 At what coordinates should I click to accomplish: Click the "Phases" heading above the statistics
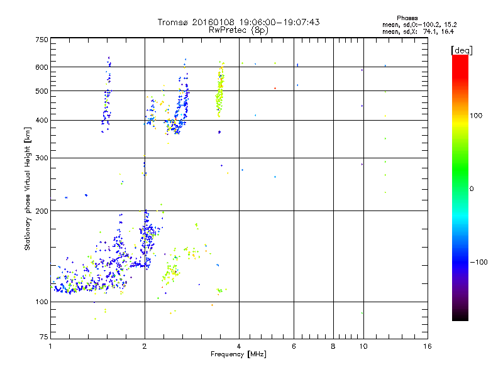pos(407,18)
